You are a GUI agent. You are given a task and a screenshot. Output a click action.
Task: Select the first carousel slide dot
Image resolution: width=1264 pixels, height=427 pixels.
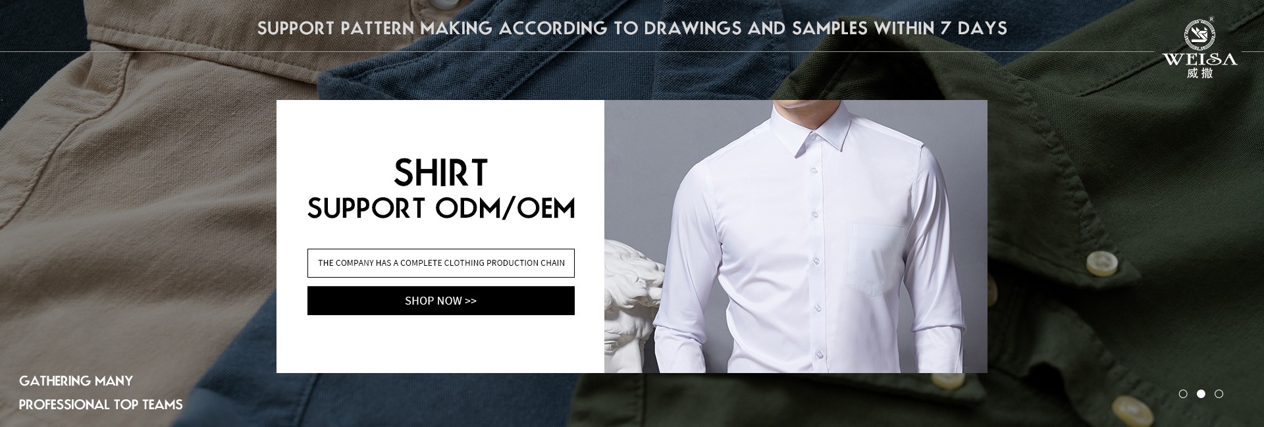1183,393
